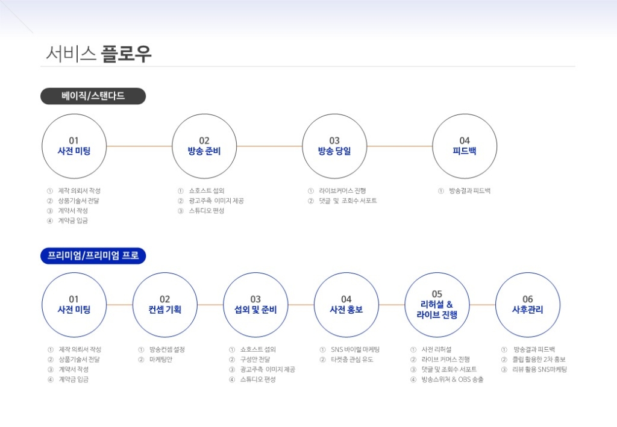The height and width of the screenshot is (427, 617).
Task: Select the 02 컨셉 기획 step circle
Action: coord(165,305)
